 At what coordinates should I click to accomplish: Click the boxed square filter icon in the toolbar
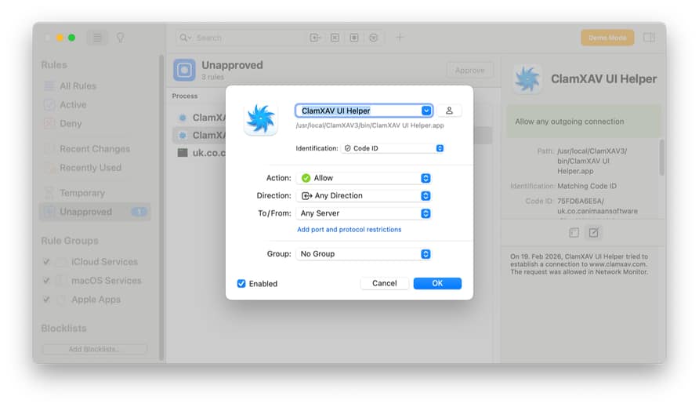click(x=354, y=38)
